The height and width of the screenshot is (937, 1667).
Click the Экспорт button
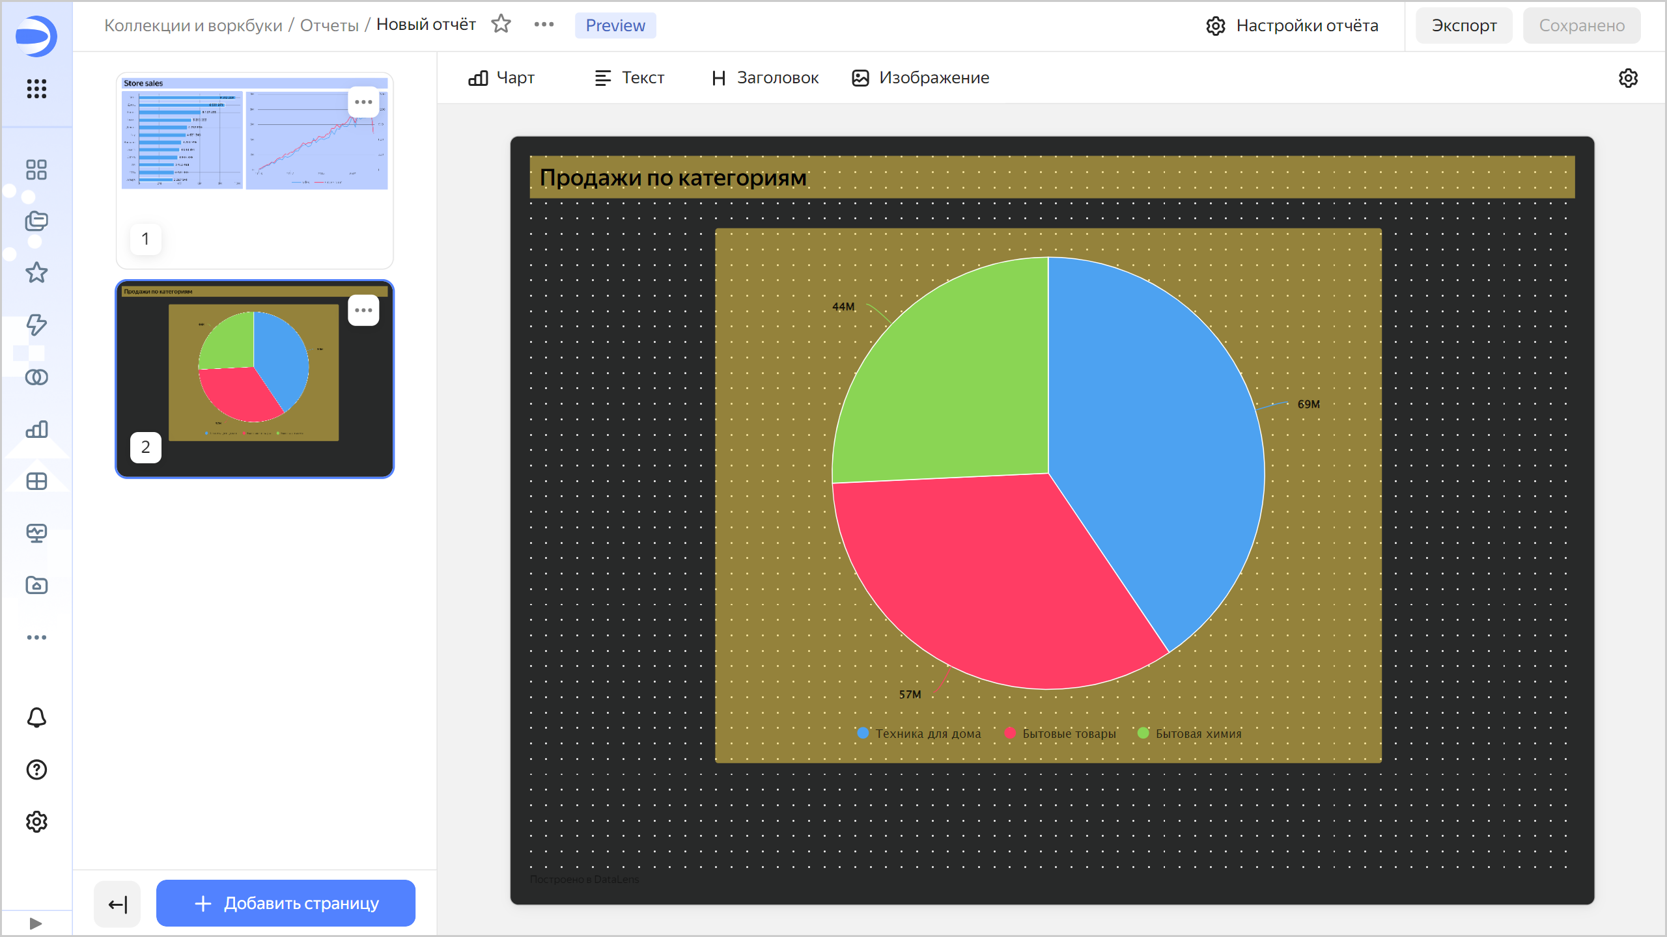pyautogui.click(x=1463, y=25)
